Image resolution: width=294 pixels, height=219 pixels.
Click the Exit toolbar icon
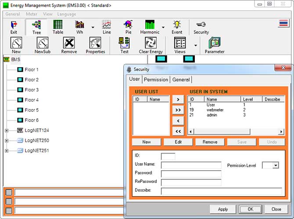14,25
